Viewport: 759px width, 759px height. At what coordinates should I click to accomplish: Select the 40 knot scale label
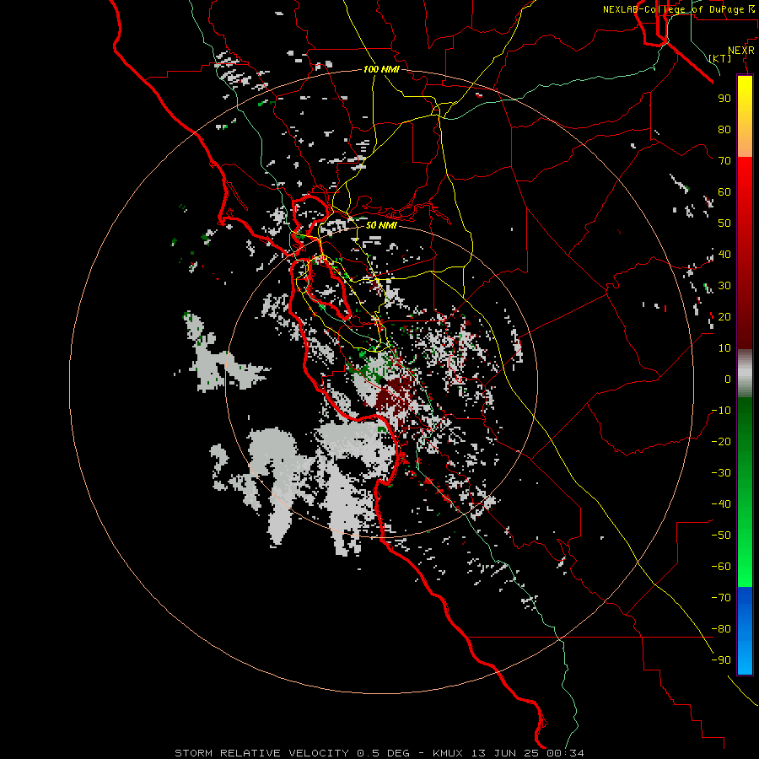(x=724, y=254)
